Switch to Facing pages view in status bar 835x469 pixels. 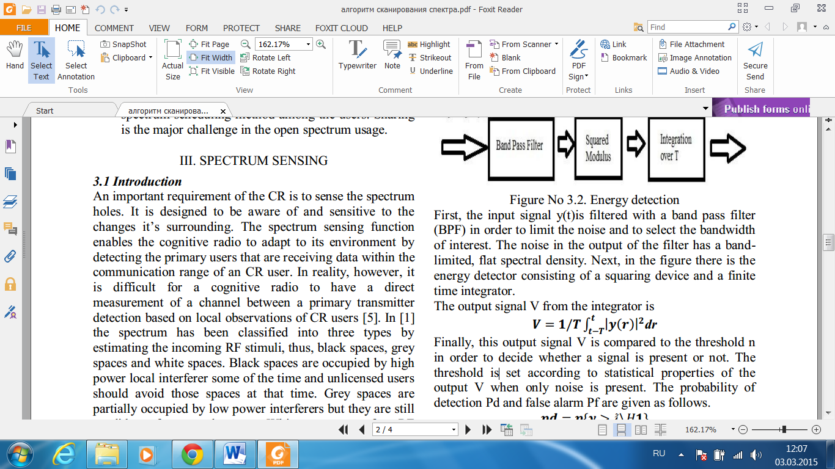pyautogui.click(x=641, y=430)
